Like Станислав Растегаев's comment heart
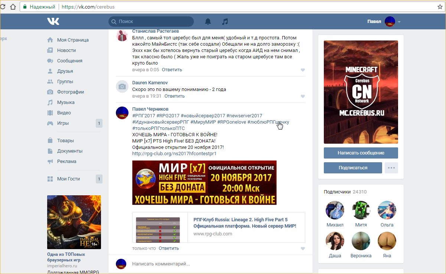Image resolution: width=446 pixels, height=274 pixels. pyautogui.click(x=303, y=70)
